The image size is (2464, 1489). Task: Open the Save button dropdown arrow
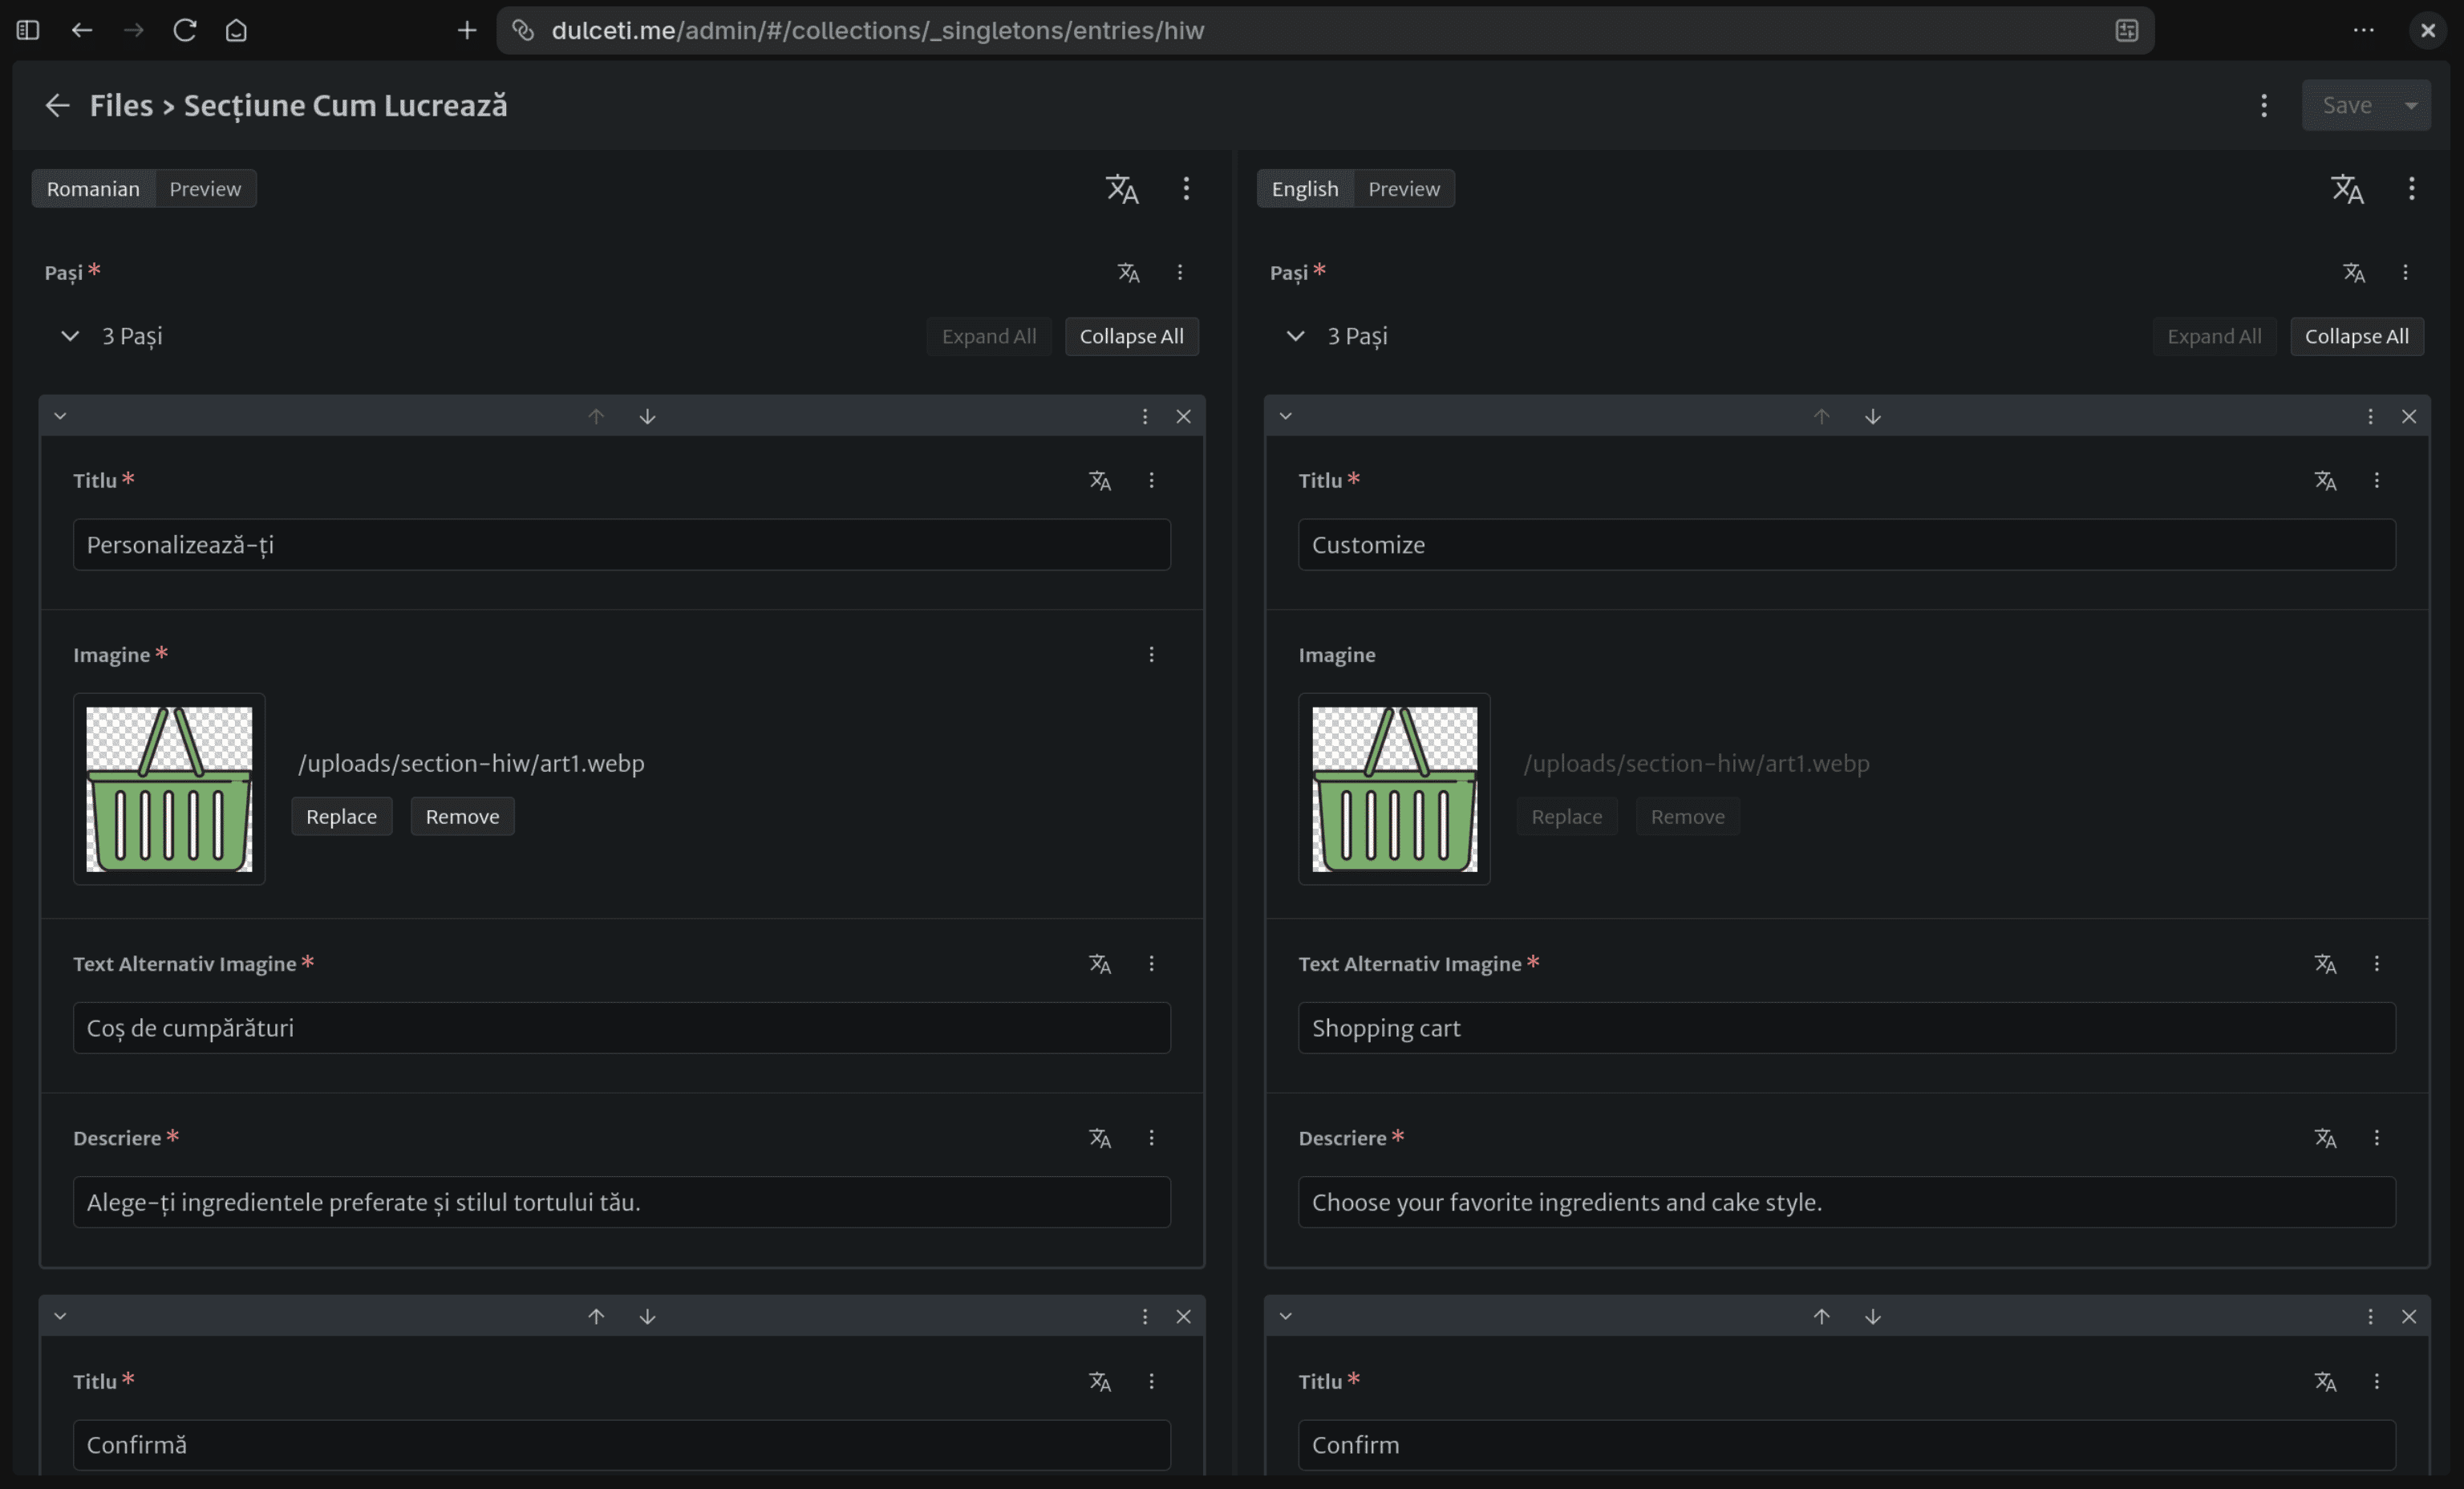tap(2411, 105)
